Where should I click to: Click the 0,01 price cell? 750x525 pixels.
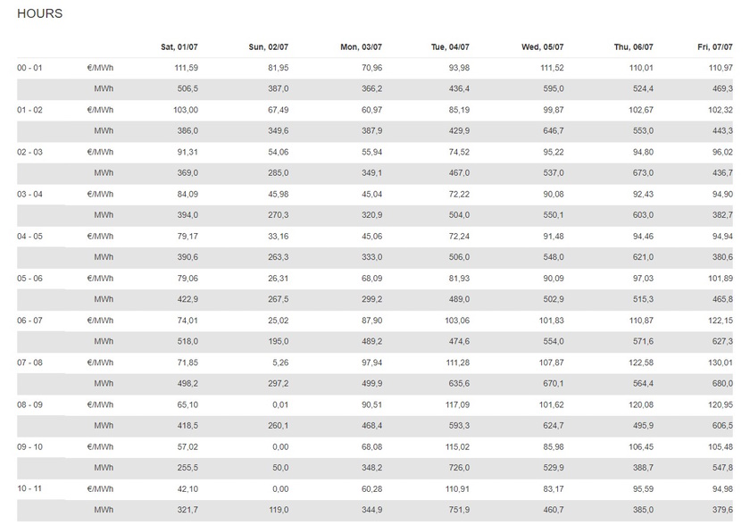(279, 404)
